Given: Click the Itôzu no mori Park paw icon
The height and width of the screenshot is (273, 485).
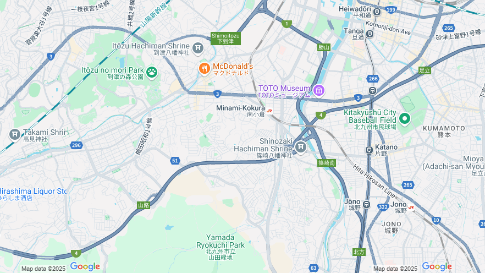Looking at the screenshot, I should click(152, 73).
